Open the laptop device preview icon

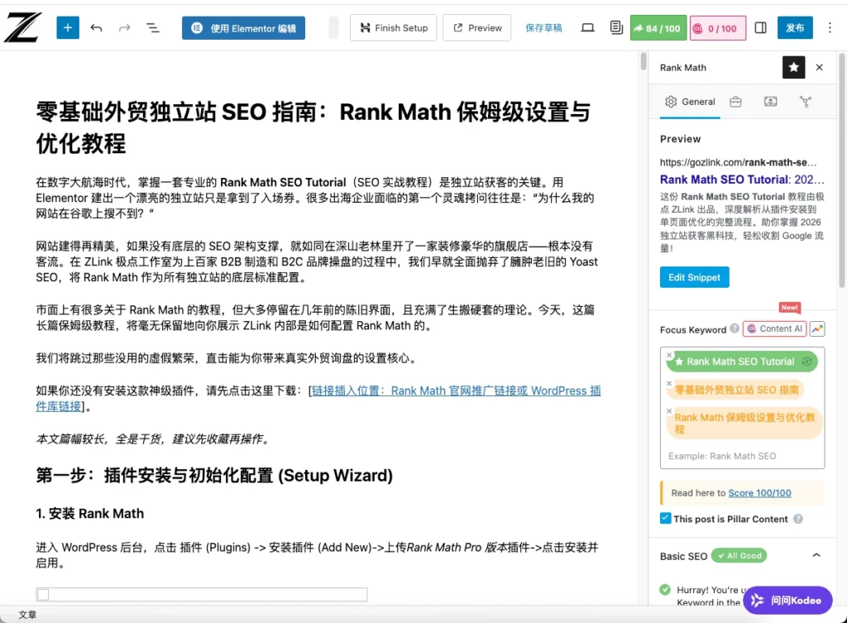(588, 27)
